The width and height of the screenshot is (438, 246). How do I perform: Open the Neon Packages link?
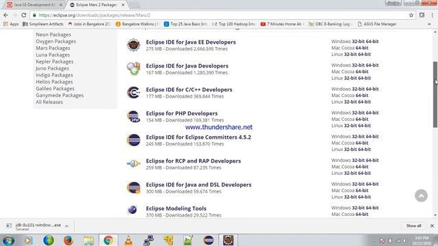click(53, 35)
